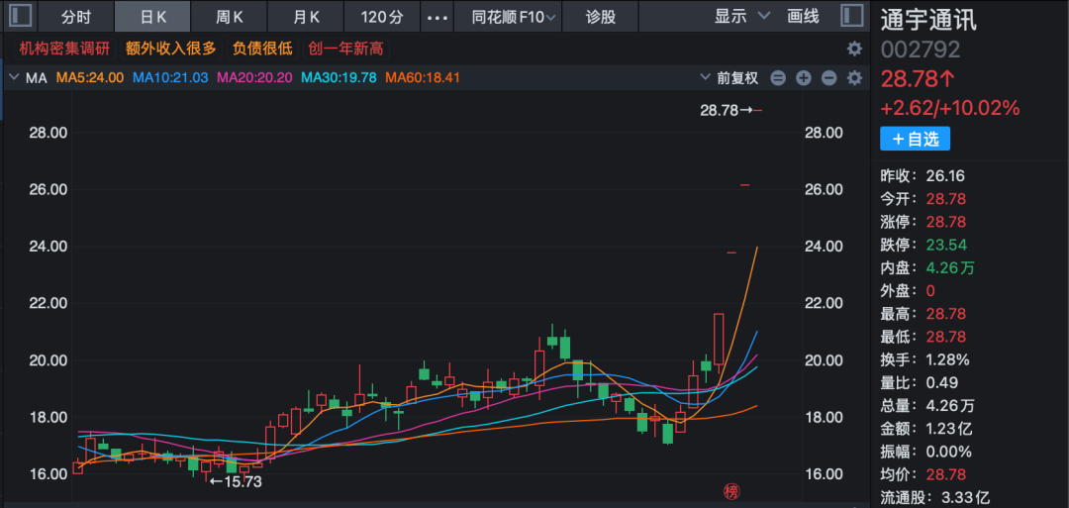The width and height of the screenshot is (1069, 508).
Task: Toggle the right sidebar panel icon
Action: pos(851,17)
